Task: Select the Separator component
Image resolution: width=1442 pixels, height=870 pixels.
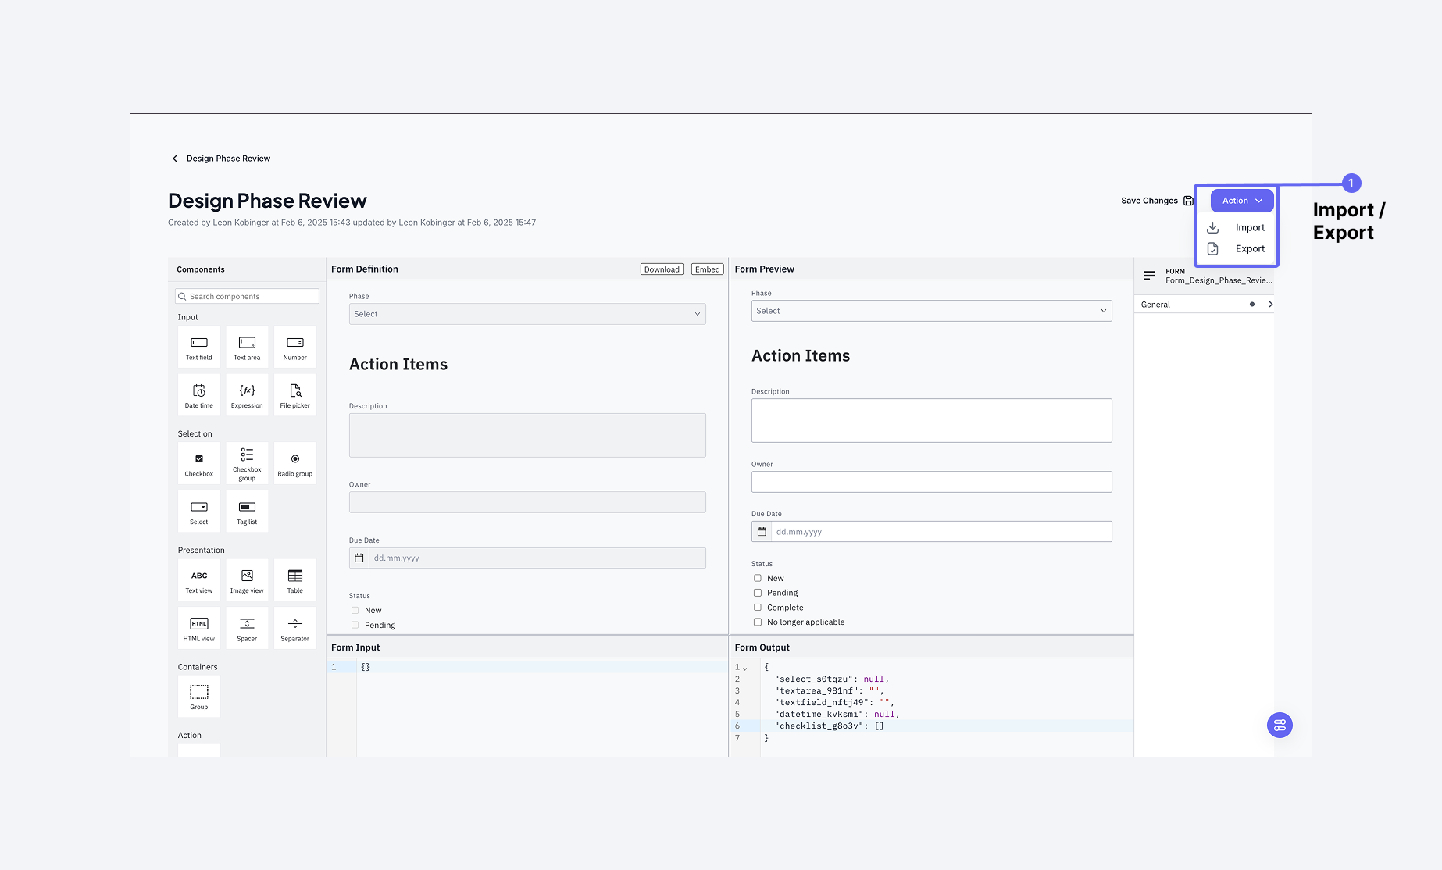Action: coord(294,627)
